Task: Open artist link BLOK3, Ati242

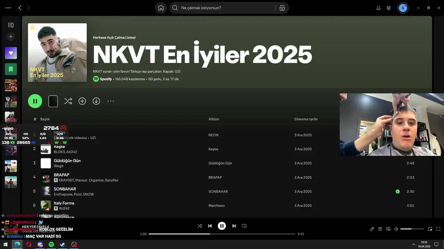Action: [65, 152]
